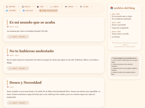Viewport: 145px width, 108px height.
Task: Open archive link Capaz fue Longobardi
Action: tap(120, 28)
